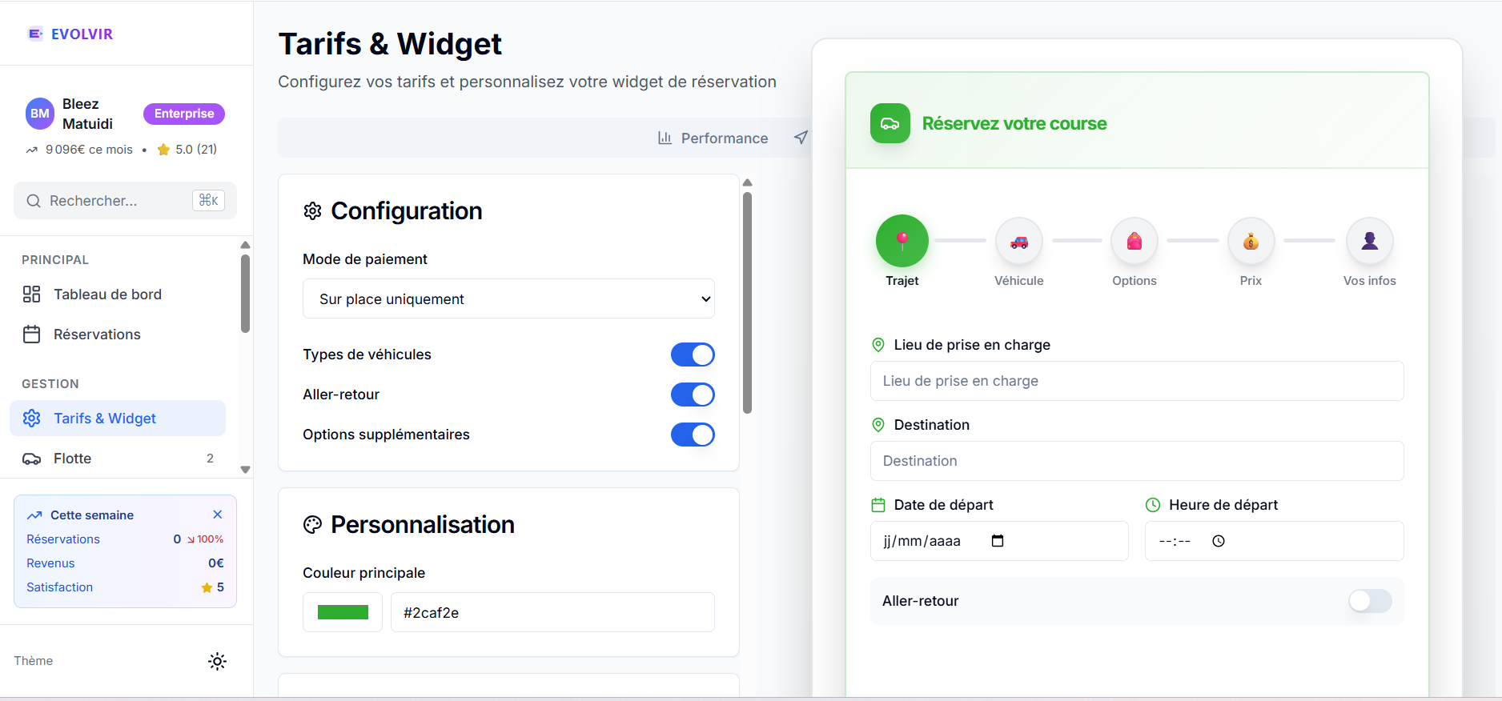The width and height of the screenshot is (1502, 701).
Task: Click the Satisfaction link in Cette semaine
Action: (x=60, y=587)
